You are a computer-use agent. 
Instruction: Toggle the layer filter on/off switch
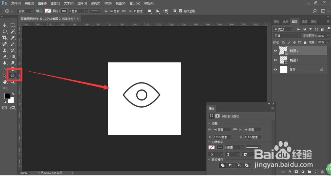pyautogui.click(x=328, y=29)
